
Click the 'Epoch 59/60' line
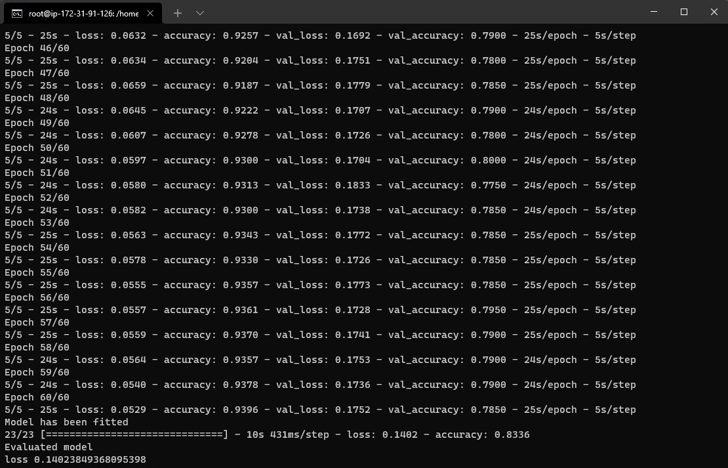(37, 372)
